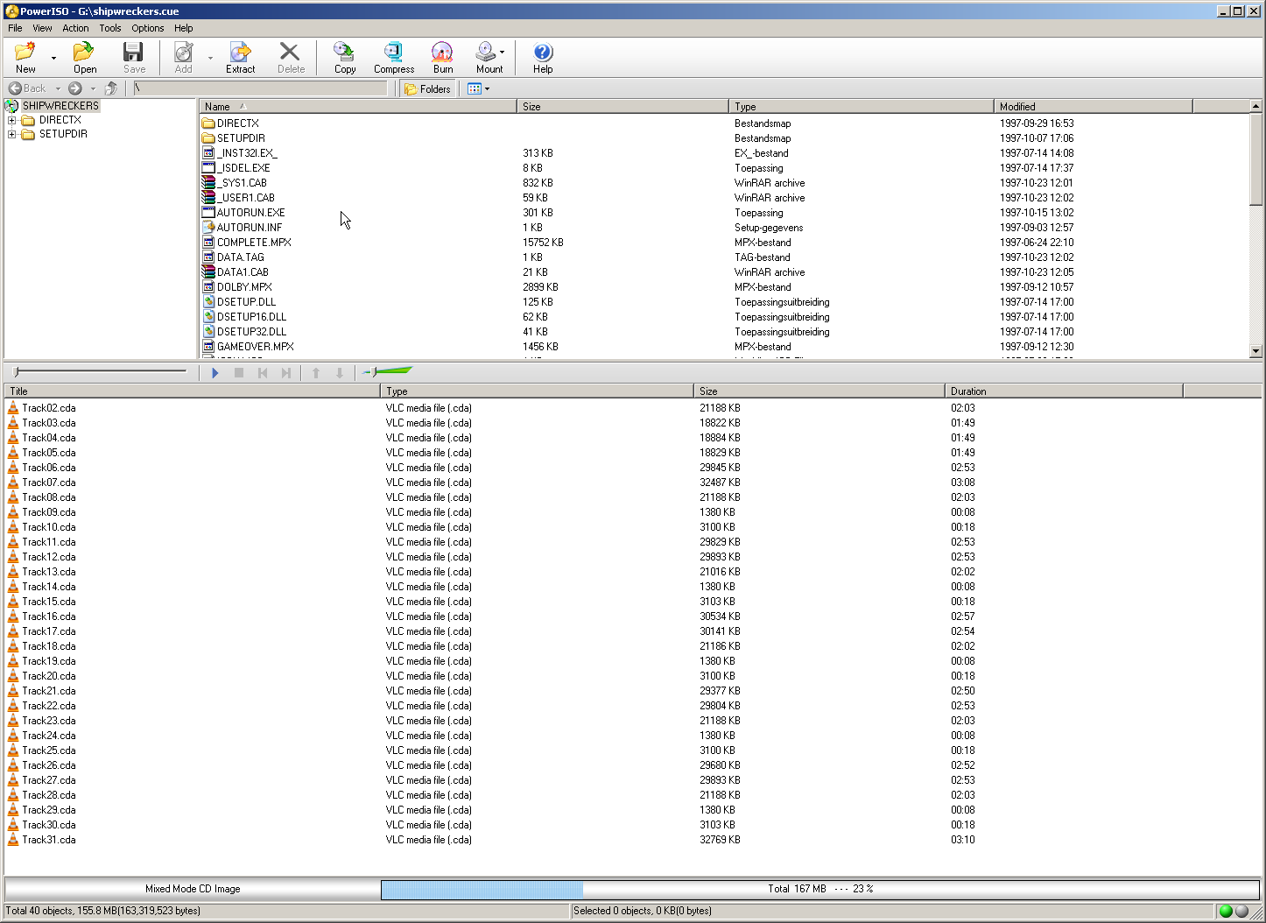Open the Help menu
This screenshot has height=923, width=1266.
coord(183,28)
